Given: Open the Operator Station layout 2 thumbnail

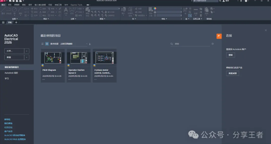Looking at the screenshot, I should 79,58.
